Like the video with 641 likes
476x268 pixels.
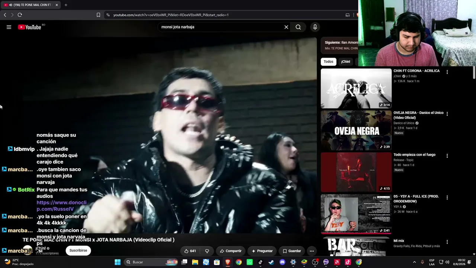click(190, 251)
